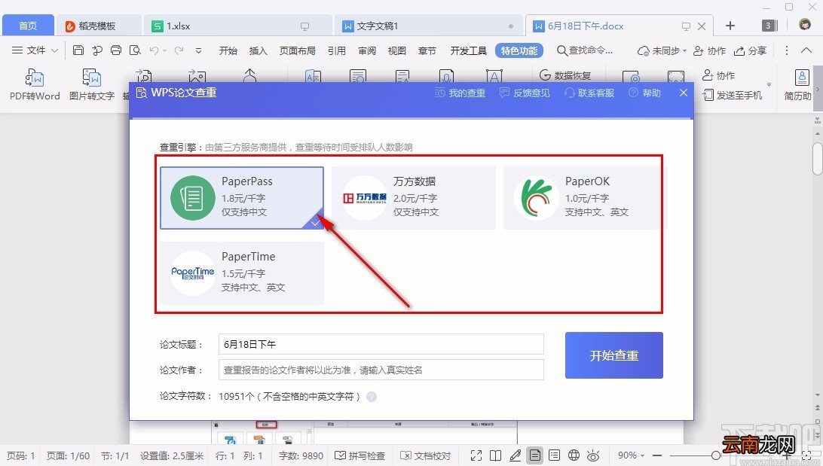Open the 开始 ribbon tab
This screenshot has height=466, width=823.
point(228,50)
